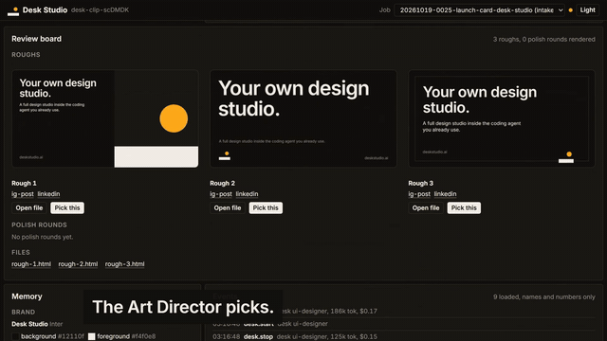Click the foreground color swatch #f4f0e8

(x=92, y=336)
